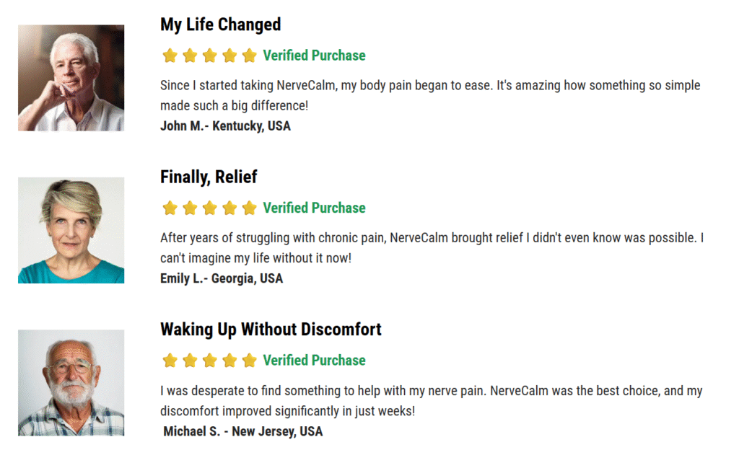Click the fifth star in Michael S.'s review
This screenshot has width=739, height=450.
pyautogui.click(x=249, y=361)
